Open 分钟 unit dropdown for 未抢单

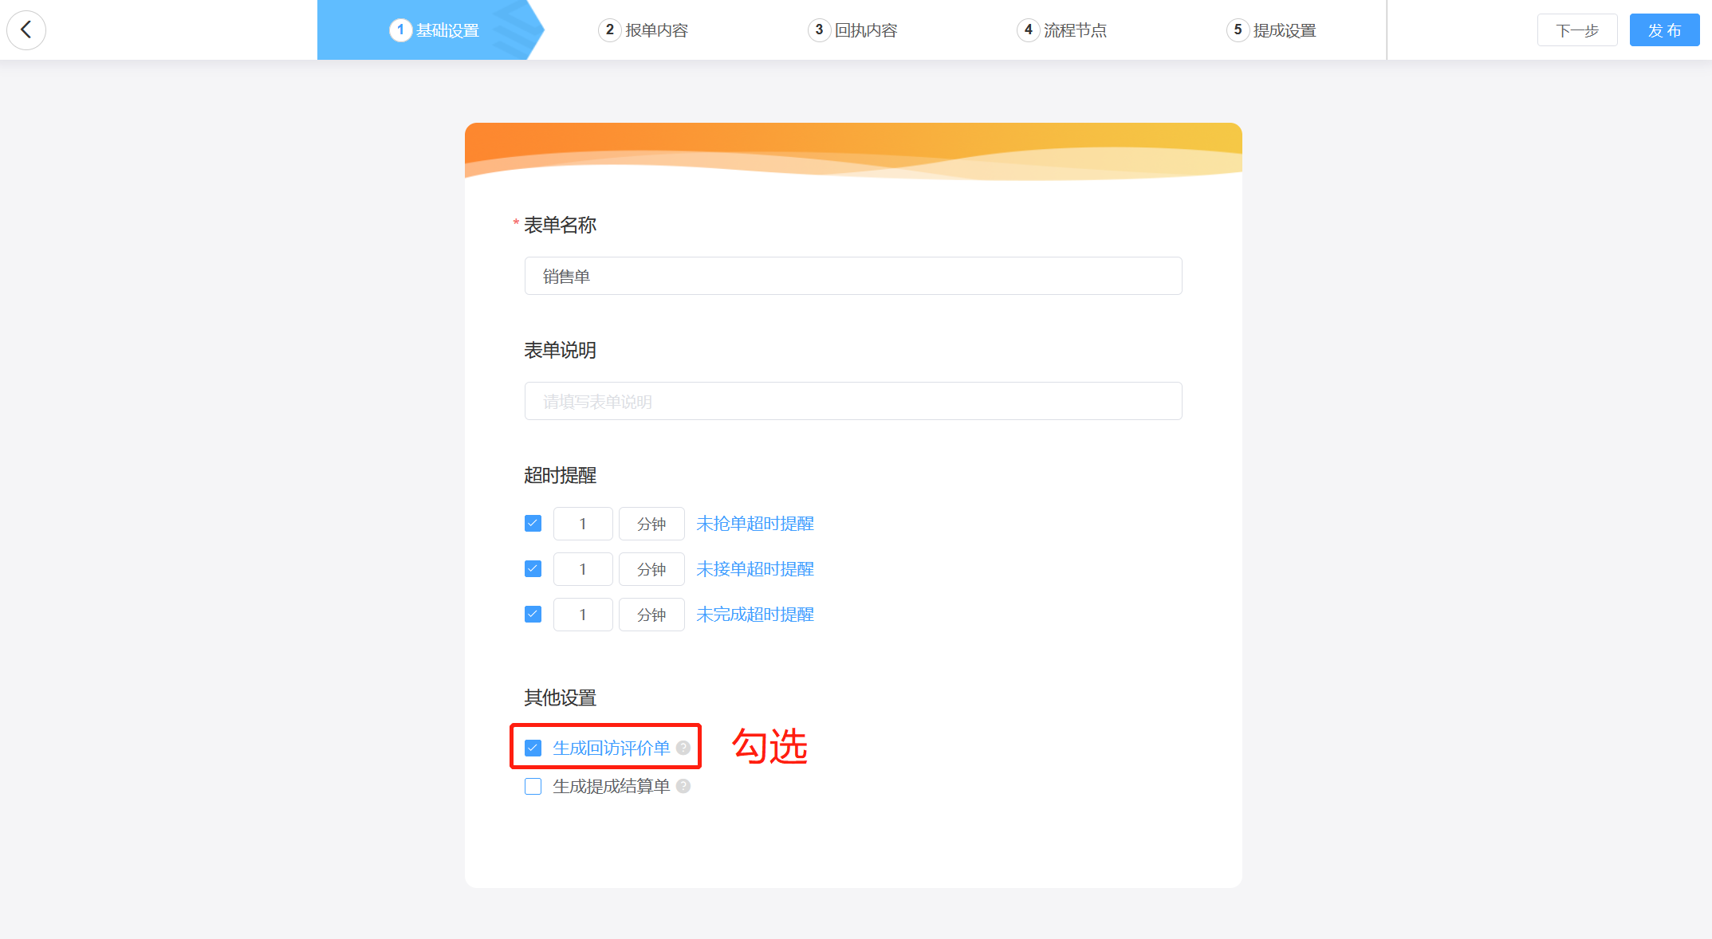[651, 524]
